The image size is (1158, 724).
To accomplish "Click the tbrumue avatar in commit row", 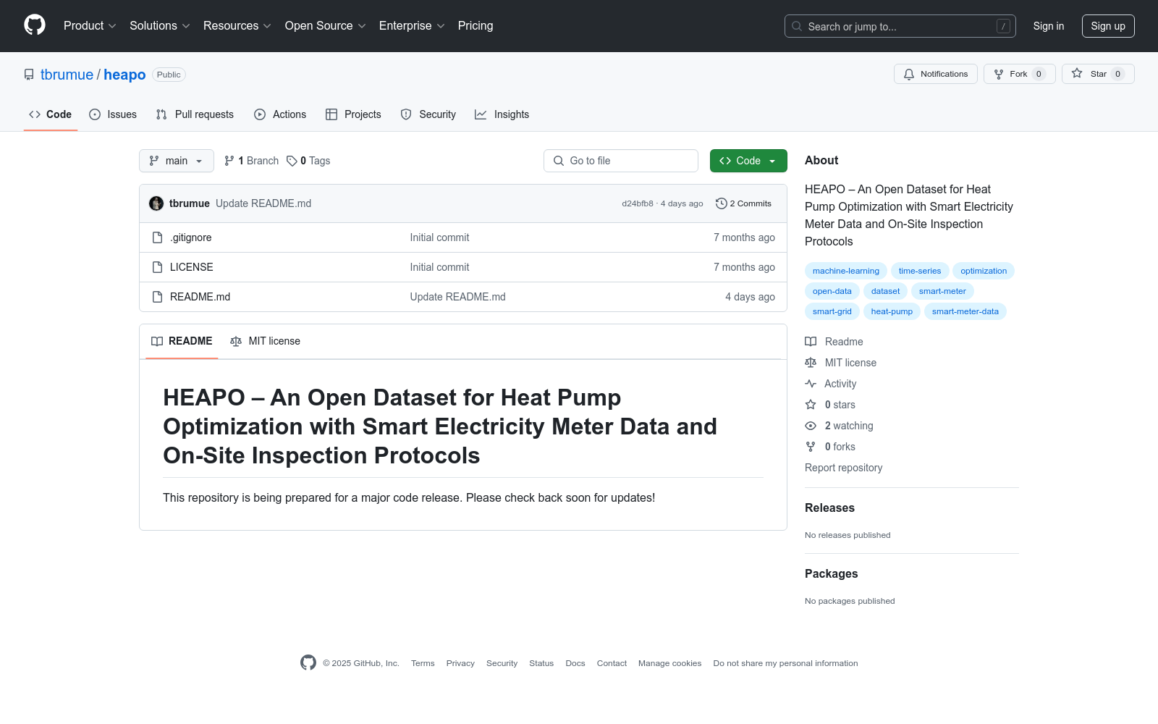I will point(156,203).
